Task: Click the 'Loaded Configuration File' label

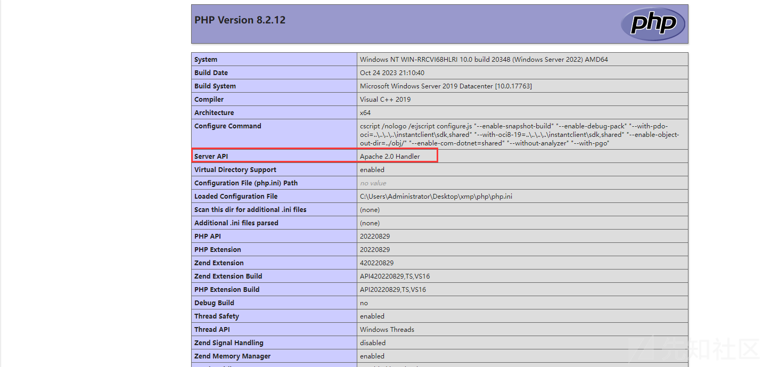Action: (236, 197)
